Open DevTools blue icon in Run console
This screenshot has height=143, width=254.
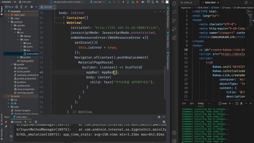[36, 122]
